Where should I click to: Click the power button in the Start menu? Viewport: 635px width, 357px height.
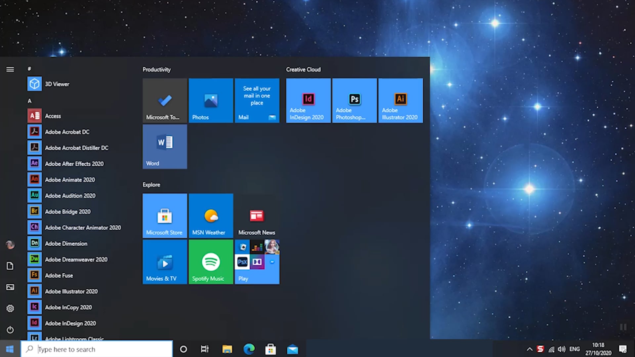(10, 330)
